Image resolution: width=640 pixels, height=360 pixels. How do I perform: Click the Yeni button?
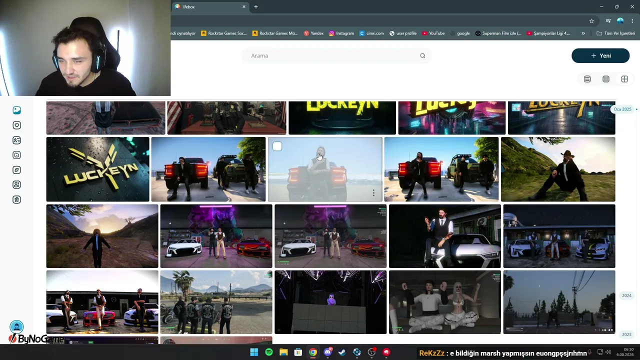tap(600, 55)
